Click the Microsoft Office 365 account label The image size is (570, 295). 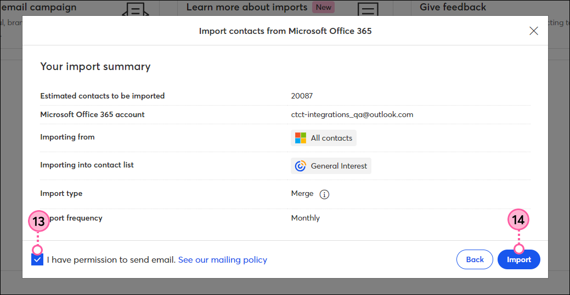coord(92,115)
